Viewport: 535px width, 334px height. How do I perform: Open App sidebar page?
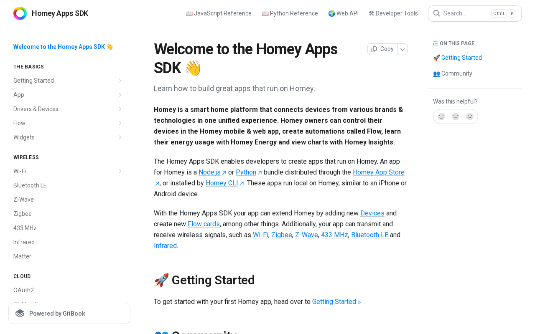point(19,95)
